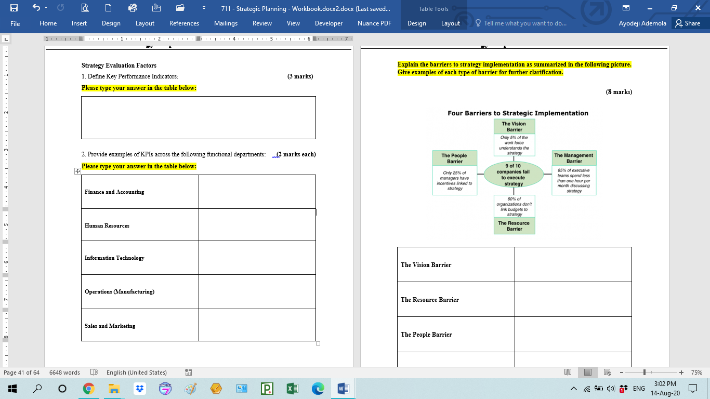Expand the Undo history dropdown arrow
The width and height of the screenshot is (710, 399).
[x=45, y=8]
